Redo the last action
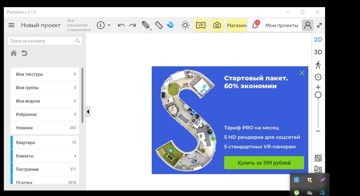 132,25
